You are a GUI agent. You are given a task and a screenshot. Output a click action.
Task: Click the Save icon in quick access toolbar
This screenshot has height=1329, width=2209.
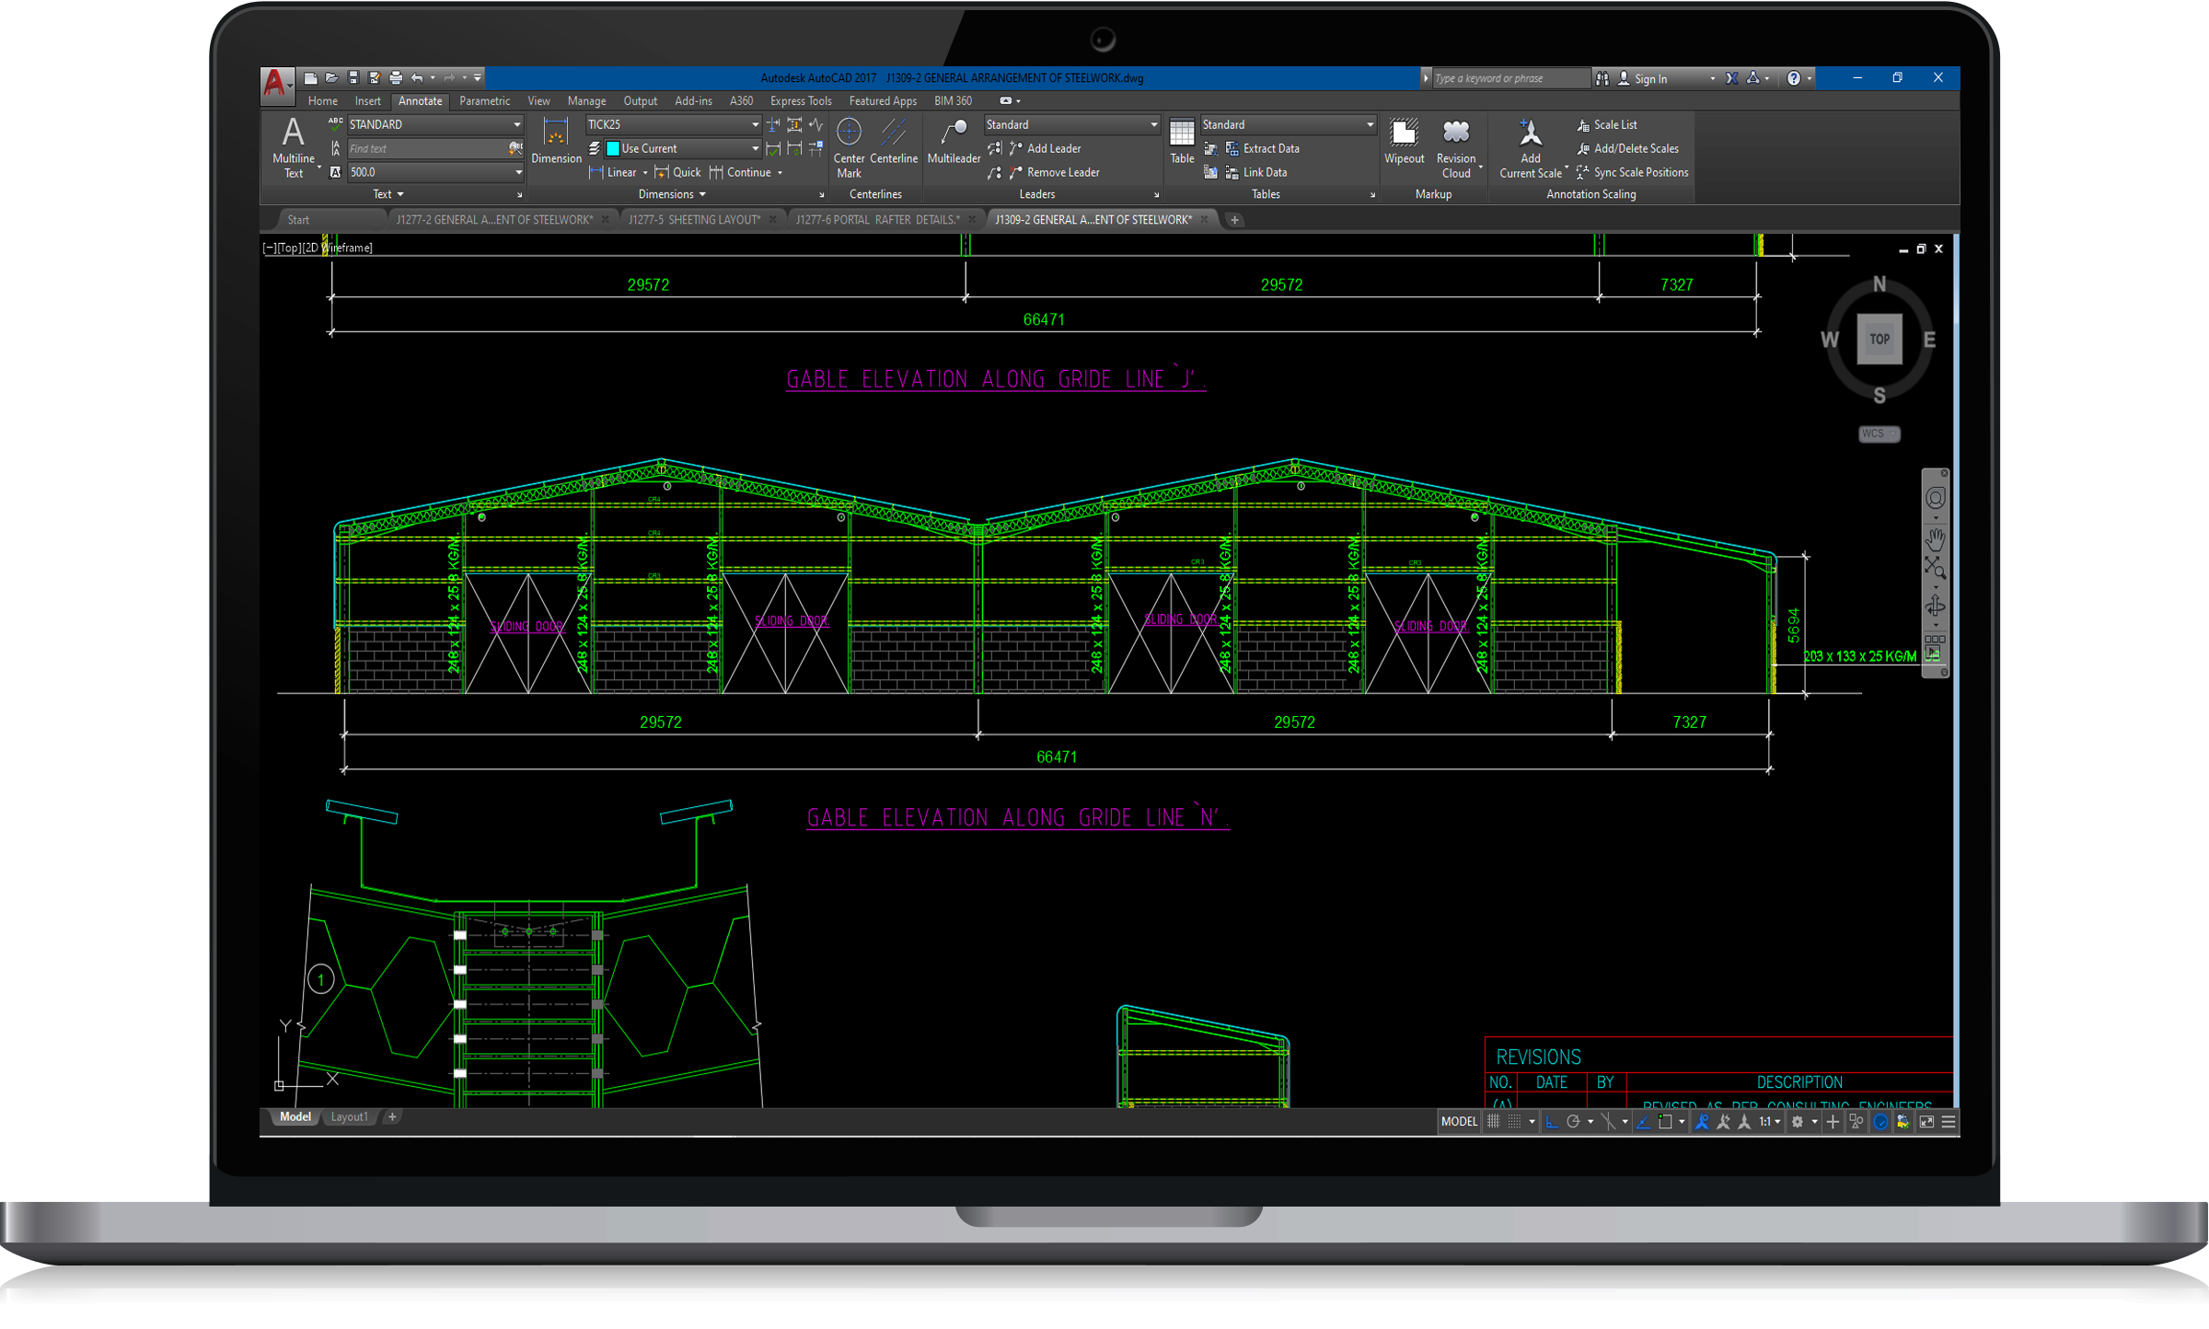353,78
